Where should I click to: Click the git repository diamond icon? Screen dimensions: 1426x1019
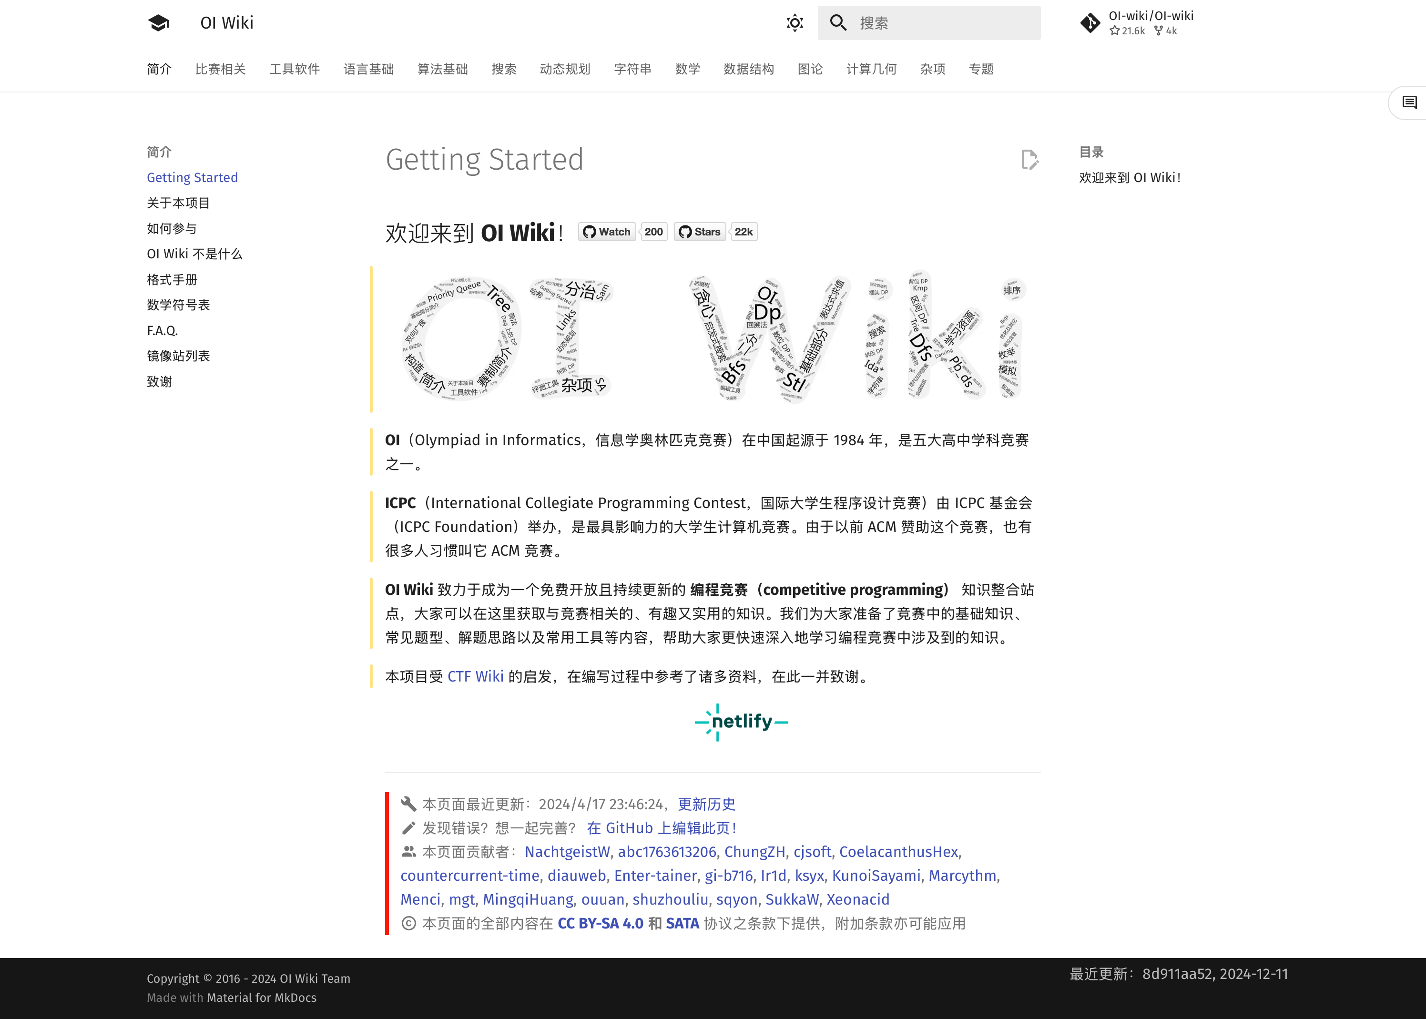point(1090,23)
